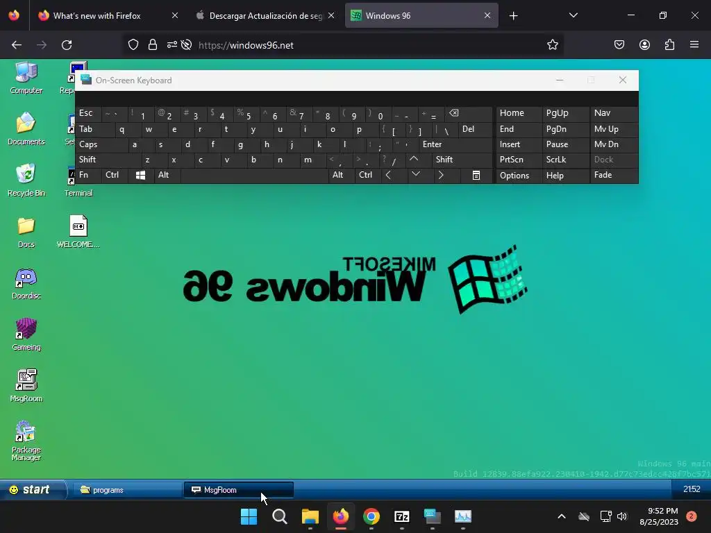Toggle the Caps key on keyboard

click(101, 144)
